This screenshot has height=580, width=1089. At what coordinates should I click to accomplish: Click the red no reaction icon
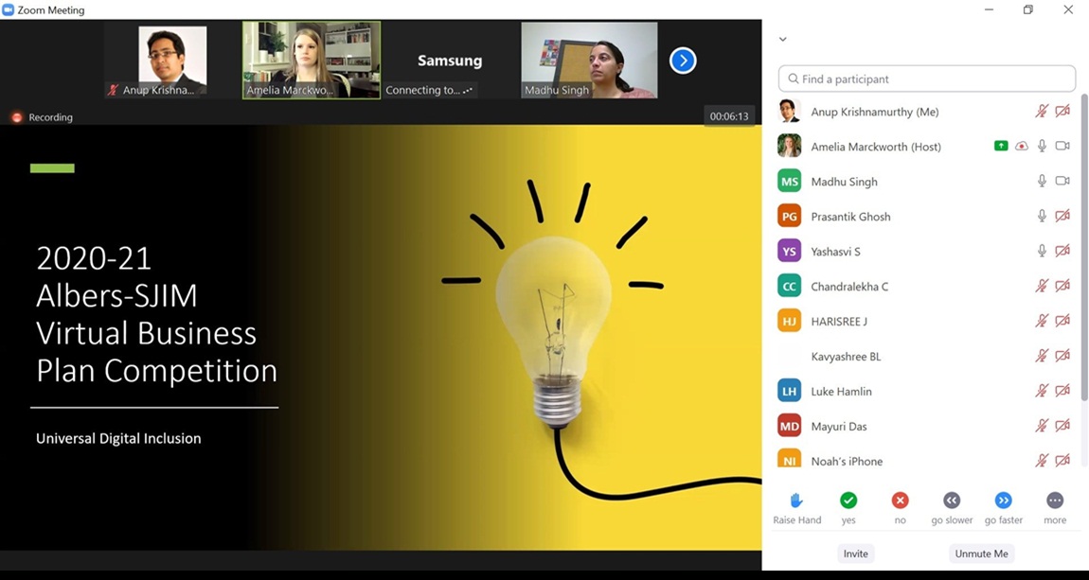pos(900,501)
